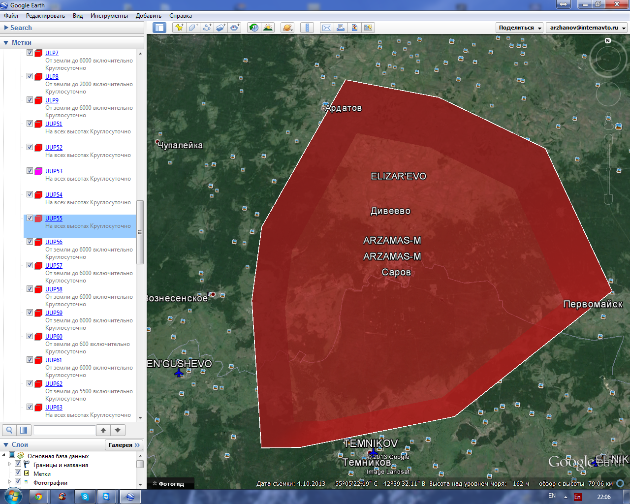Disable the Фотографии layer checkbox
The height and width of the screenshot is (504, 630).
[18, 481]
